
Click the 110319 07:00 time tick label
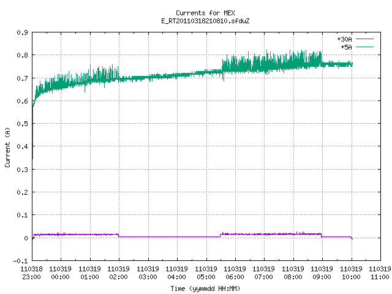coord(264,273)
